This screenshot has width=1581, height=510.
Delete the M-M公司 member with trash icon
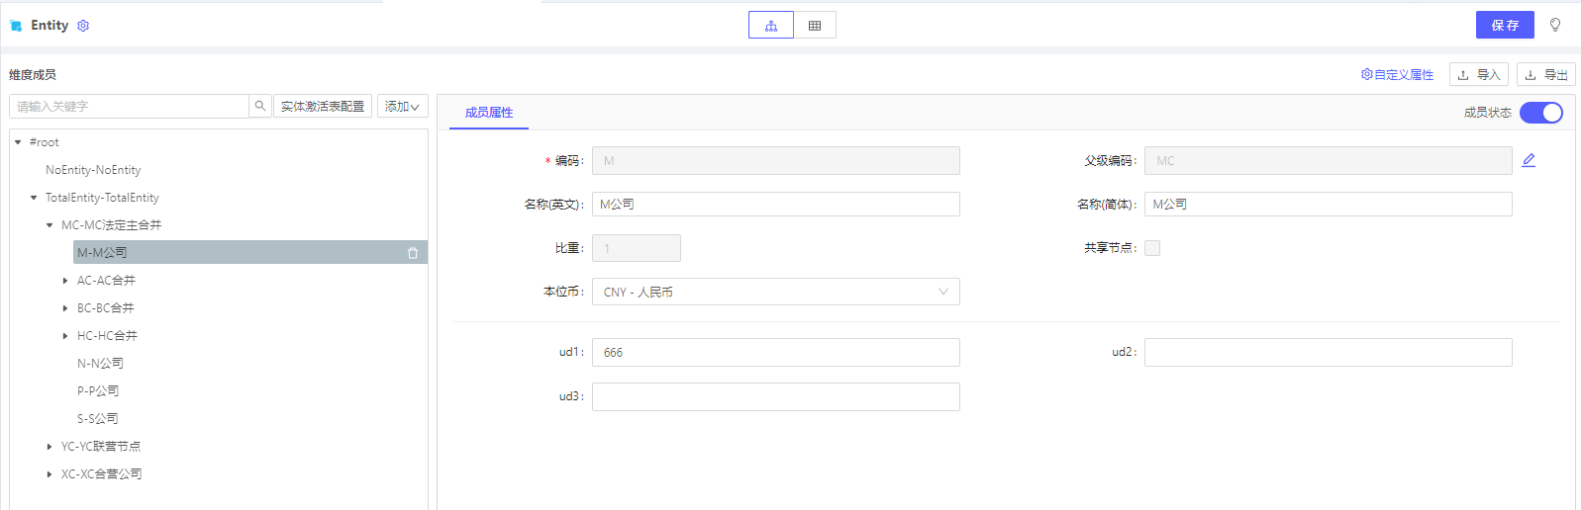point(413,253)
